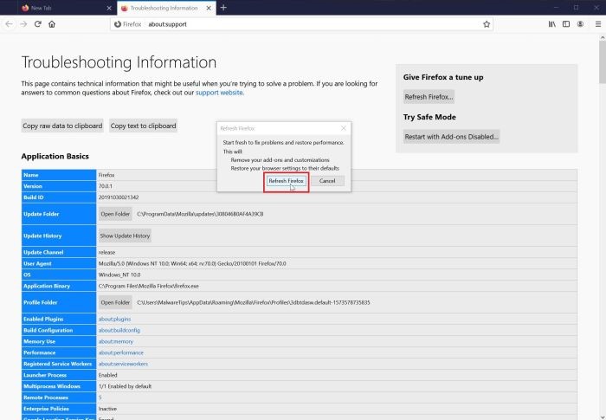Image resolution: width=606 pixels, height=420 pixels.
Task: Show sidebars using the toolbar icon
Action: click(x=566, y=24)
